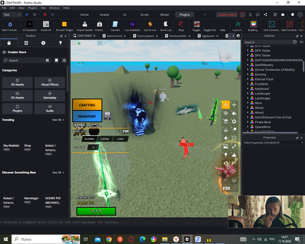305x244 pixels.
Task: Expand the Divine Tormentor of Reality item
Action: coord(248,70)
